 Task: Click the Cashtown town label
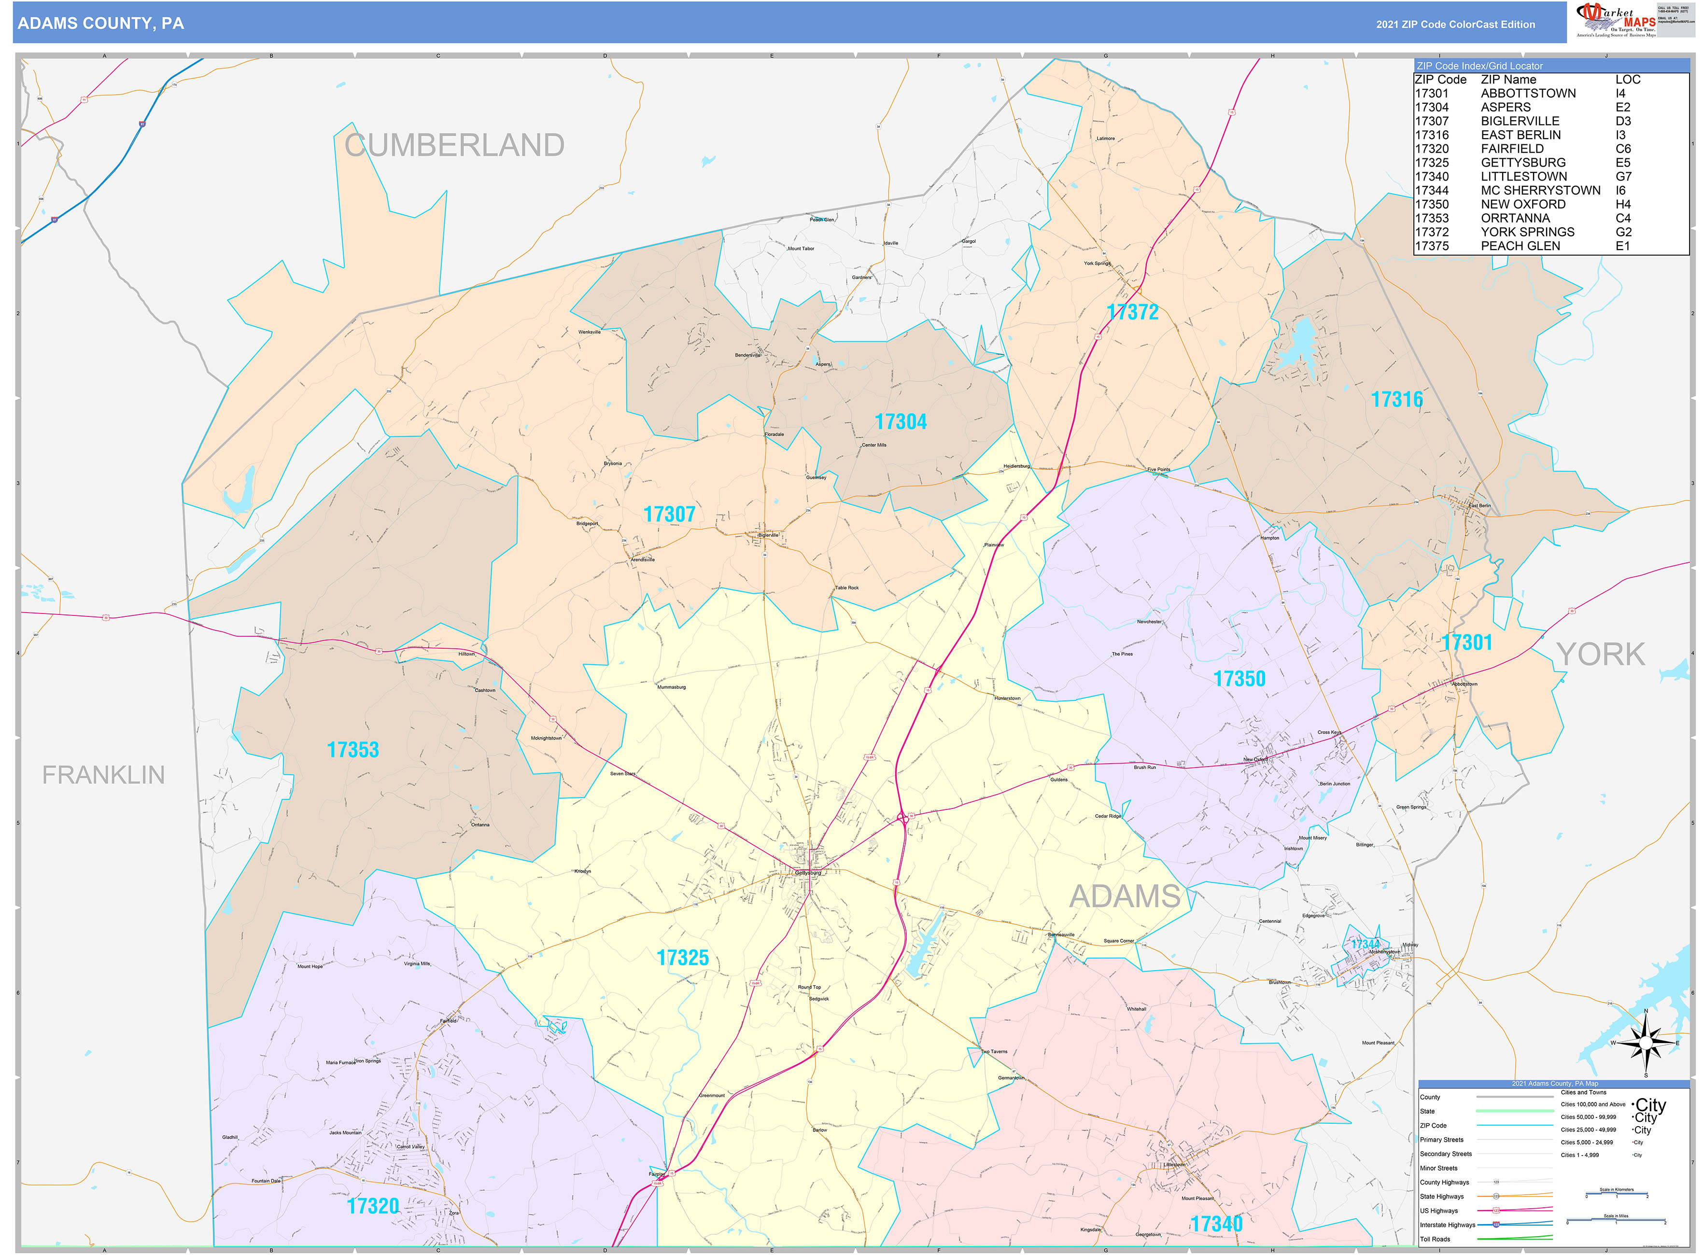click(485, 691)
